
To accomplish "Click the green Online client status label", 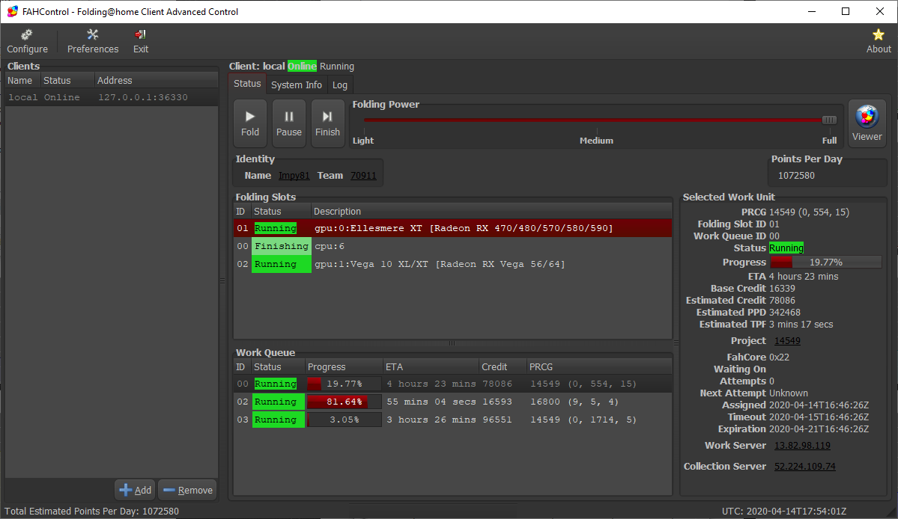I will (302, 67).
